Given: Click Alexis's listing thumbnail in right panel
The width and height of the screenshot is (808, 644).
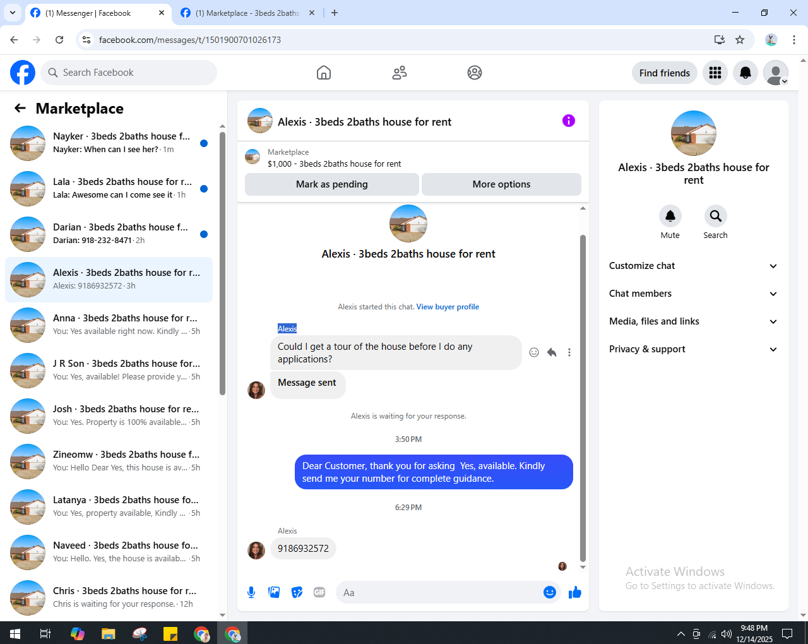Looking at the screenshot, I should [694, 133].
